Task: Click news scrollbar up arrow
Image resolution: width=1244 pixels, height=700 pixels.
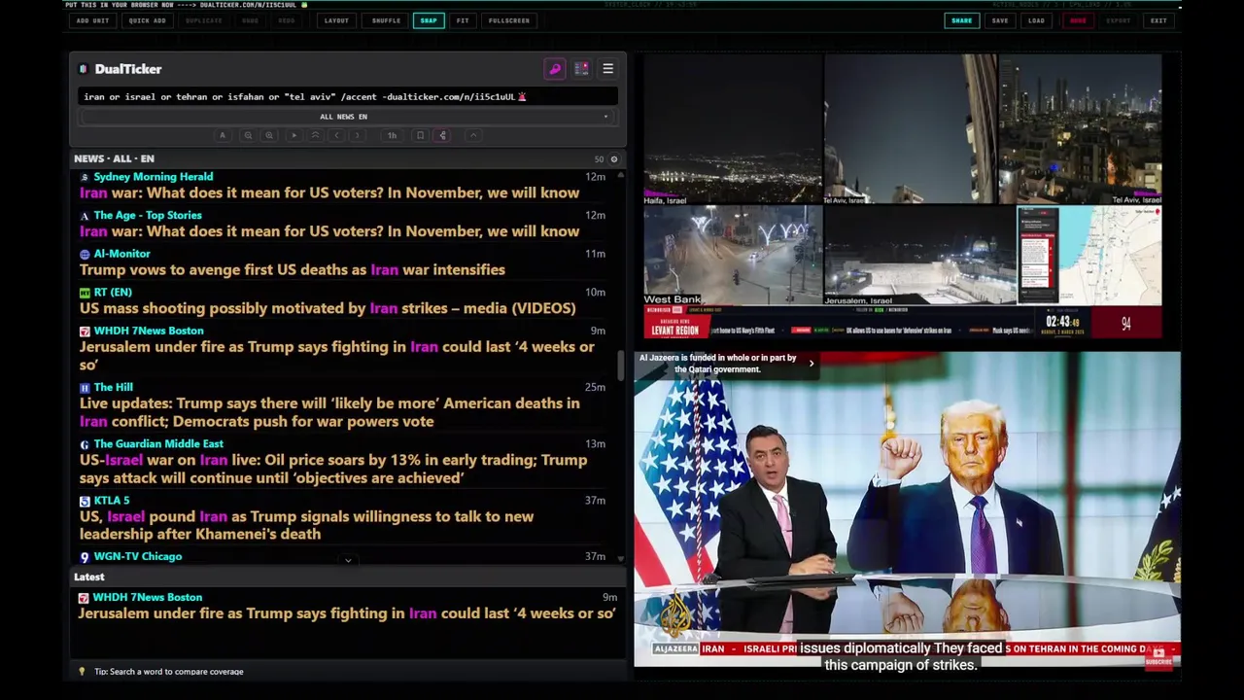Action: (x=620, y=175)
